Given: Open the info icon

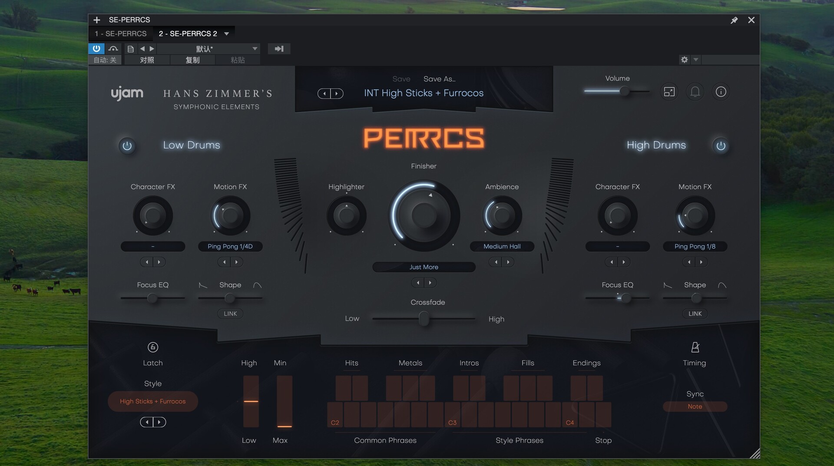Looking at the screenshot, I should [721, 92].
